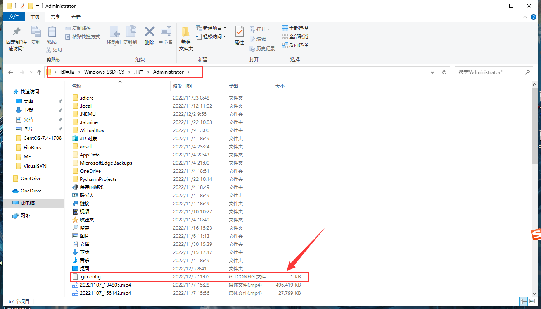This screenshot has height=309, width=541.
Task: Click the 复制 (Copy) icon
Action: pyautogui.click(x=36, y=35)
